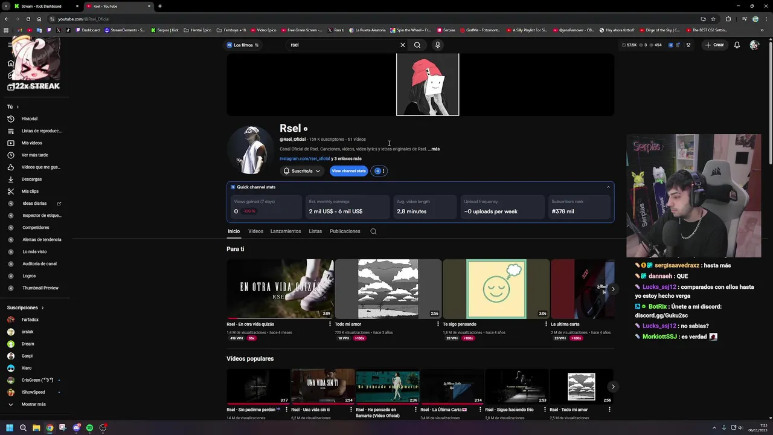Show next videos in Para ti

[613, 289]
